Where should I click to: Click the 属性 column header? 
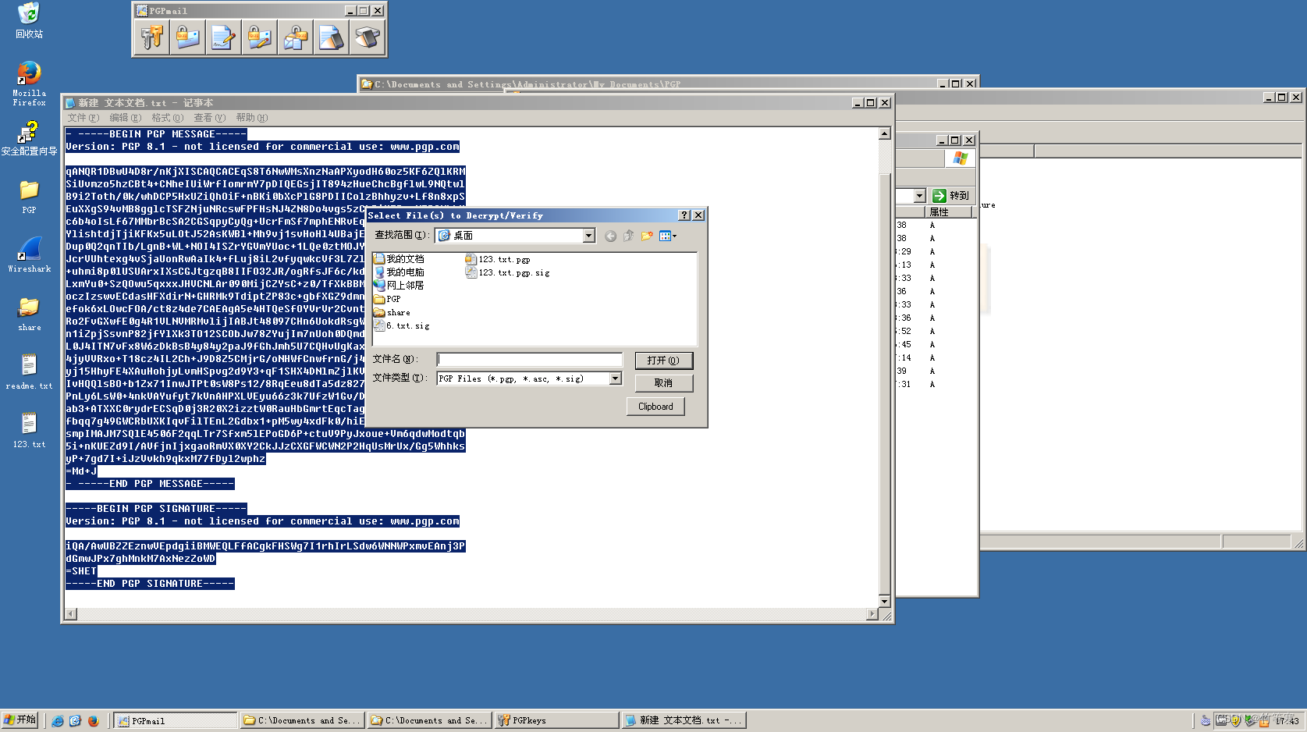(x=948, y=212)
